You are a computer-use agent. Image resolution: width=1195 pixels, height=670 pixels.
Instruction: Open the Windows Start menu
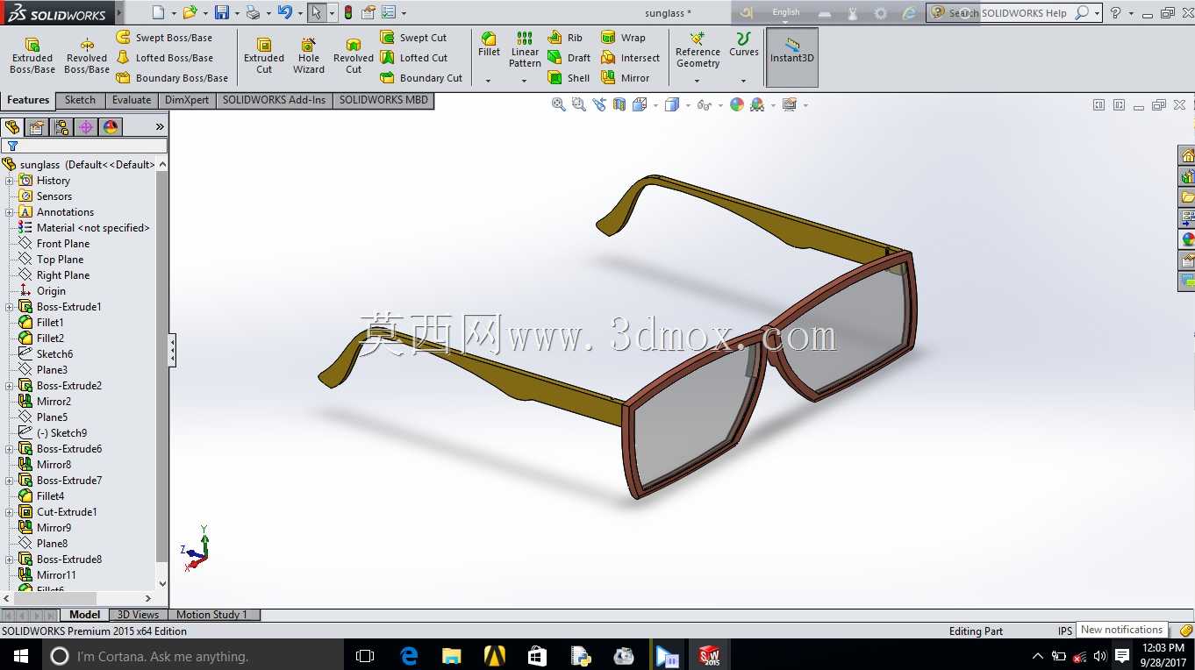tap(20, 656)
